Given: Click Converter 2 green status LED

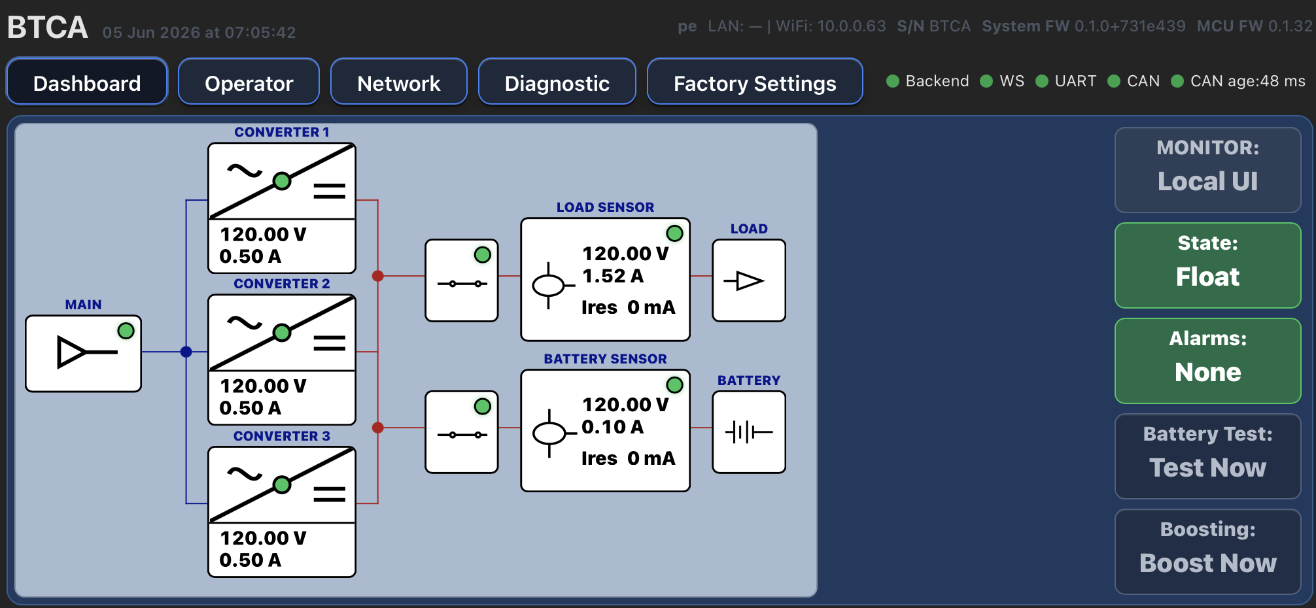Looking at the screenshot, I should [282, 333].
